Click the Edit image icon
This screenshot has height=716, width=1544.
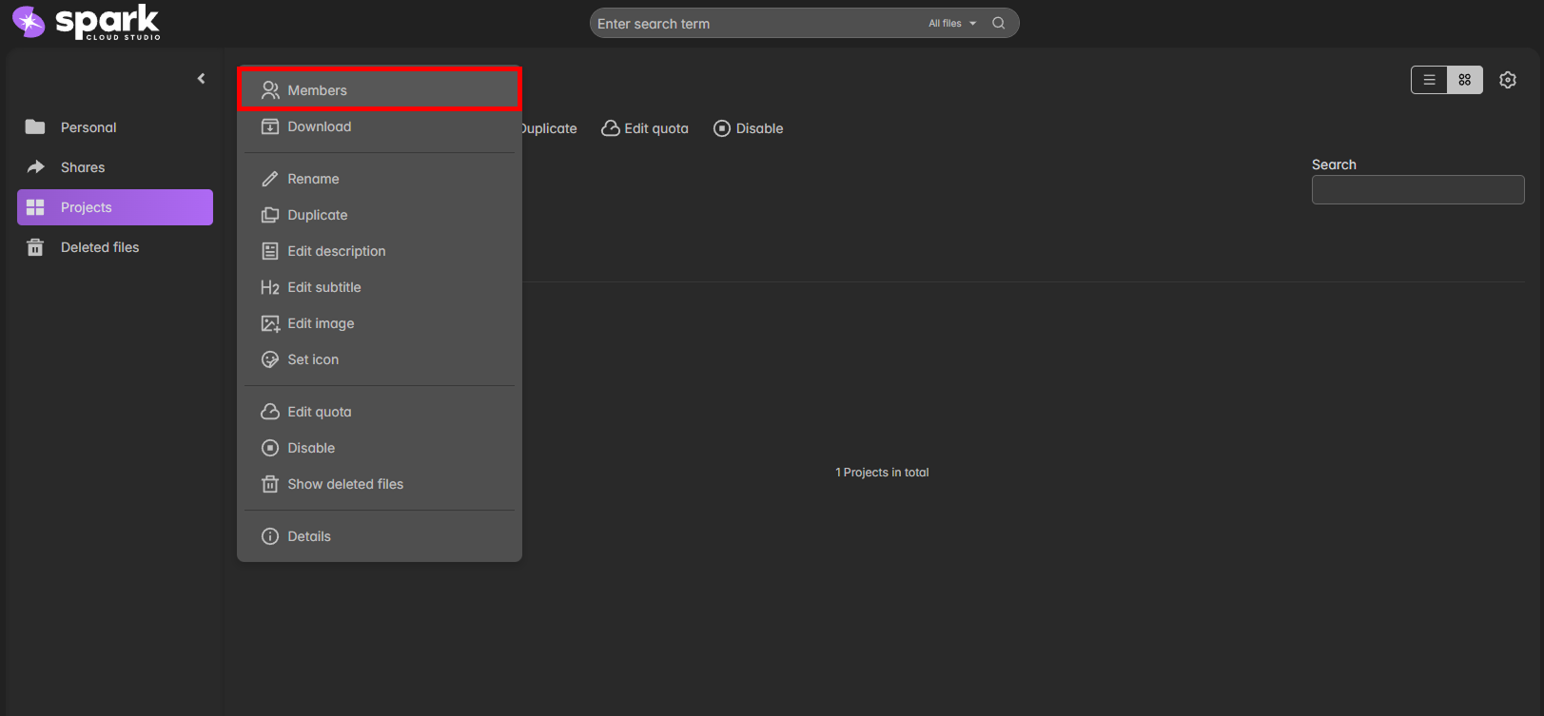(270, 323)
